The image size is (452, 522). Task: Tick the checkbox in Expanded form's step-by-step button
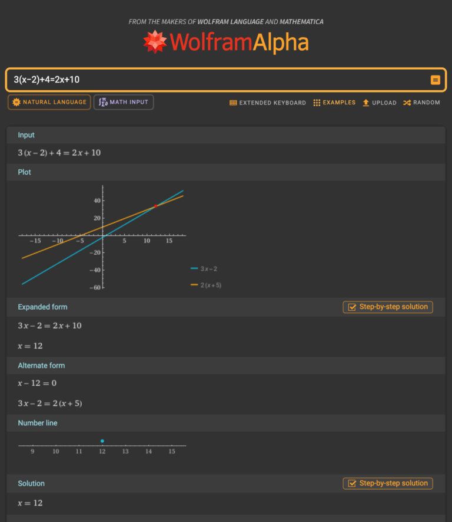pyautogui.click(x=351, y=307)
